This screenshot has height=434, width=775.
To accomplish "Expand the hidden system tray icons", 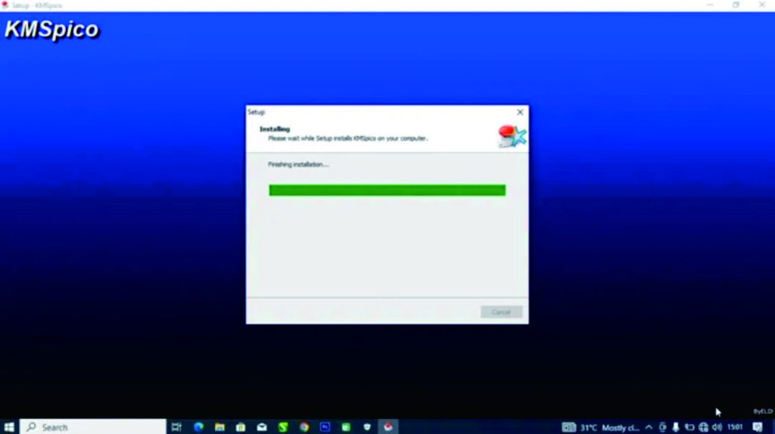I will pyautogui.click(x=649, y=427).
